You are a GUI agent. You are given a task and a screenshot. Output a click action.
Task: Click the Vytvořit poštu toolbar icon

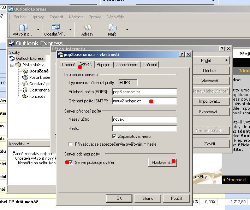pos(23,27)
